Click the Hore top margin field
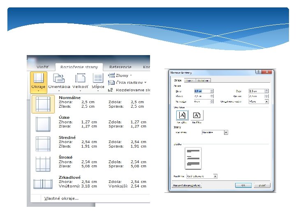296x222 pixels. point(202,91)
